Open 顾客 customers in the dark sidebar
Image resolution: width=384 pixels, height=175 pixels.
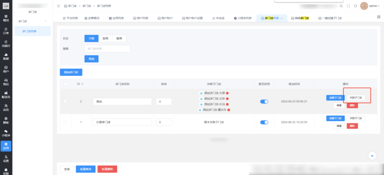pos(6,120)
